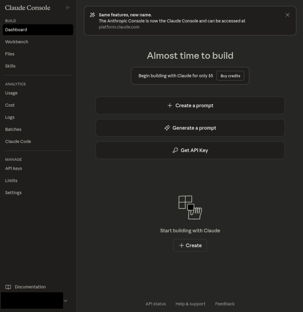This screenshot has width=303, height=312.
Task: Collapse the sidebar with the arrow icon
Action: [68, 8]
